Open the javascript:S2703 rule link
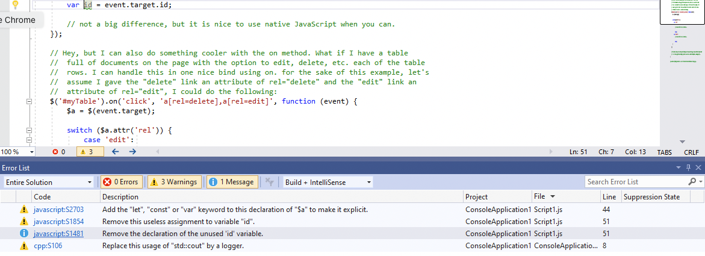The height and width of the screenshot is (256, 705). tap(58, 209)
